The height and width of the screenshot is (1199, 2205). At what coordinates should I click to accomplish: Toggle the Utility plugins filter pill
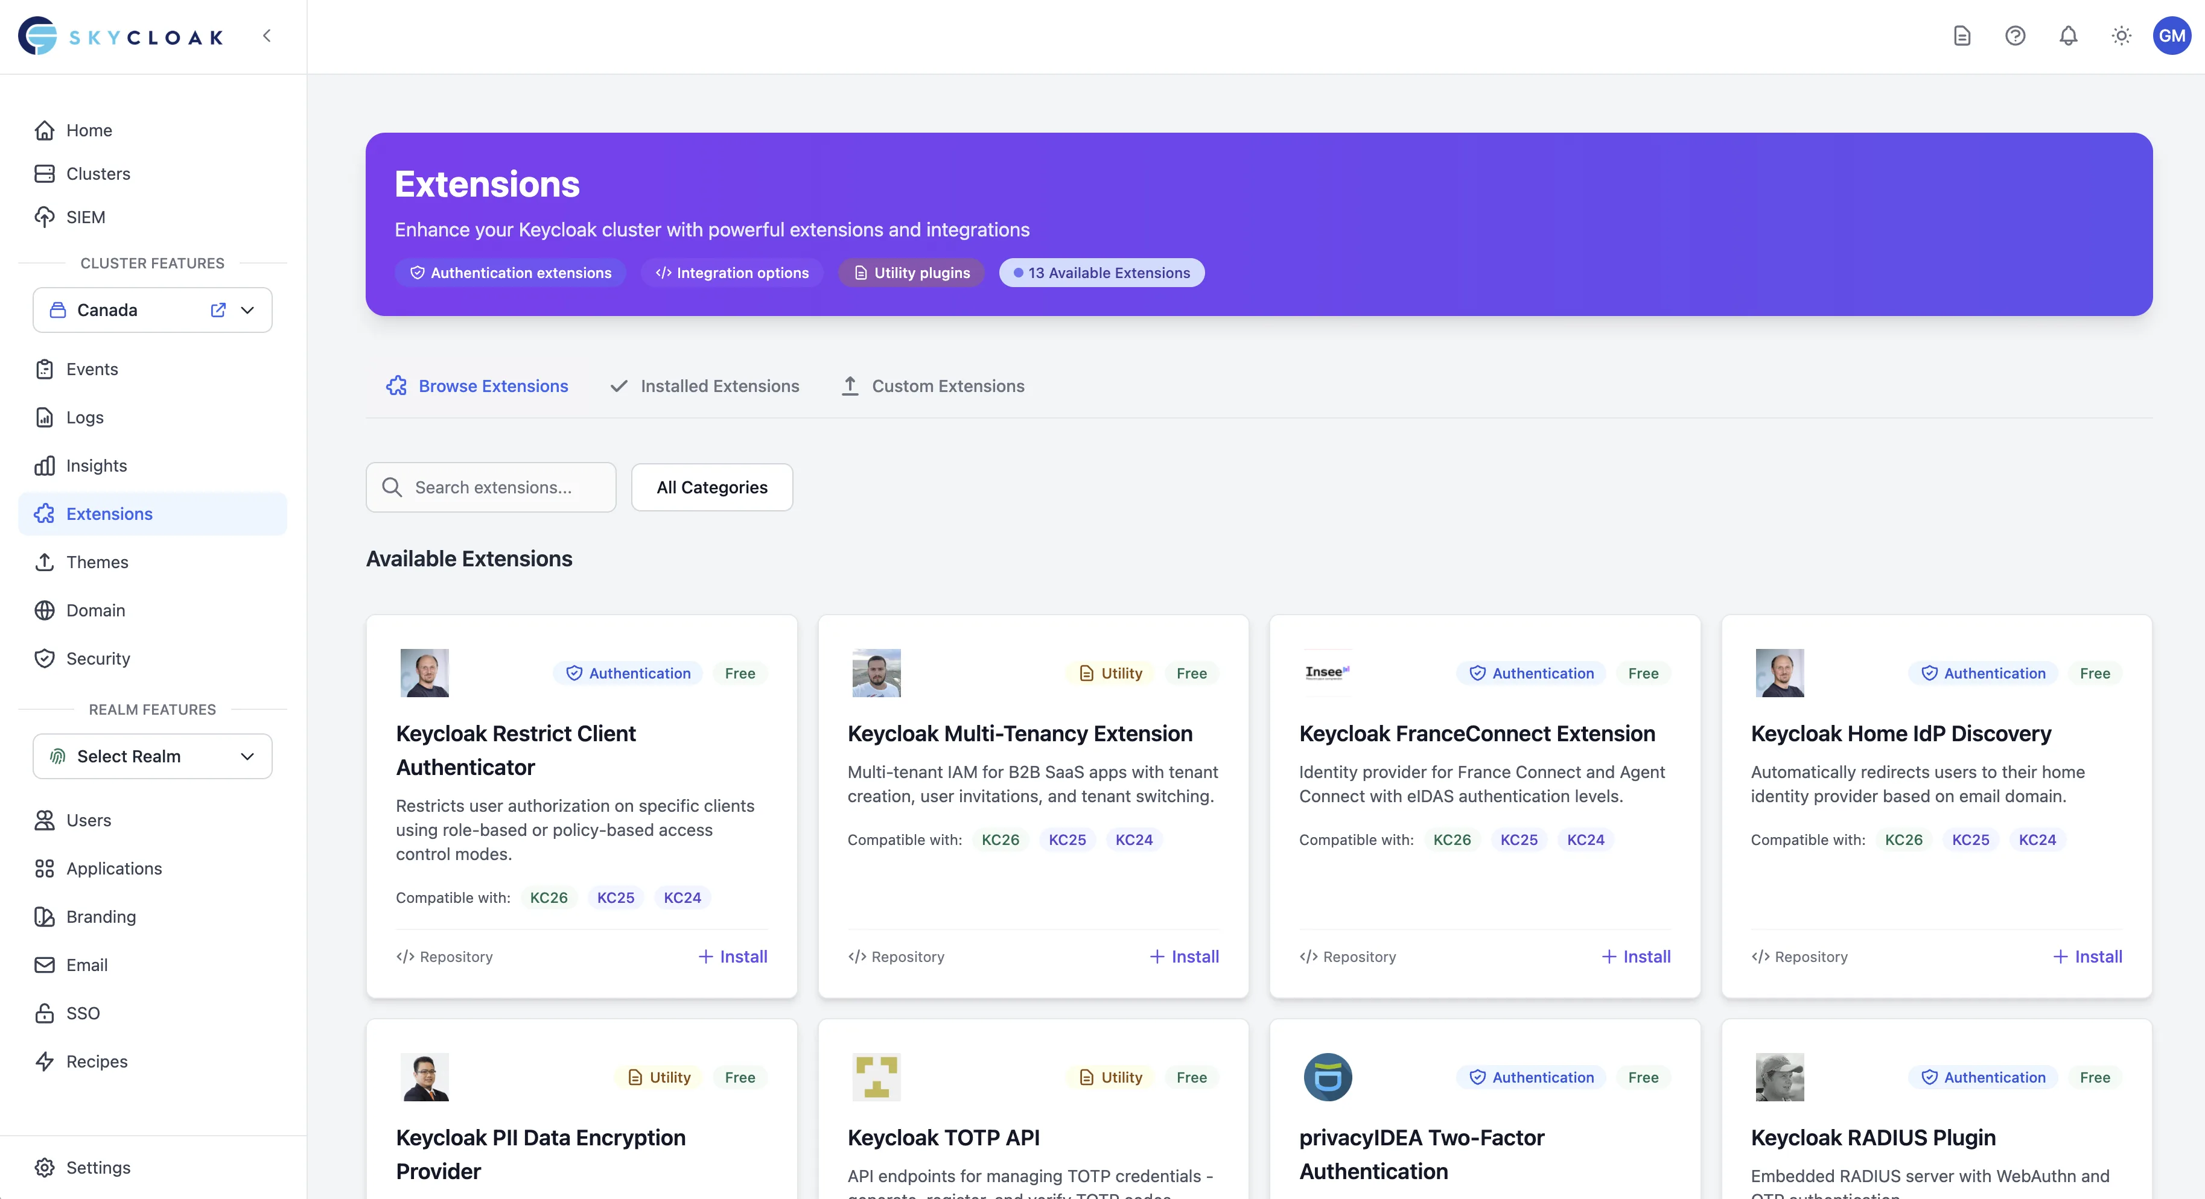click(x=911, y=272)
